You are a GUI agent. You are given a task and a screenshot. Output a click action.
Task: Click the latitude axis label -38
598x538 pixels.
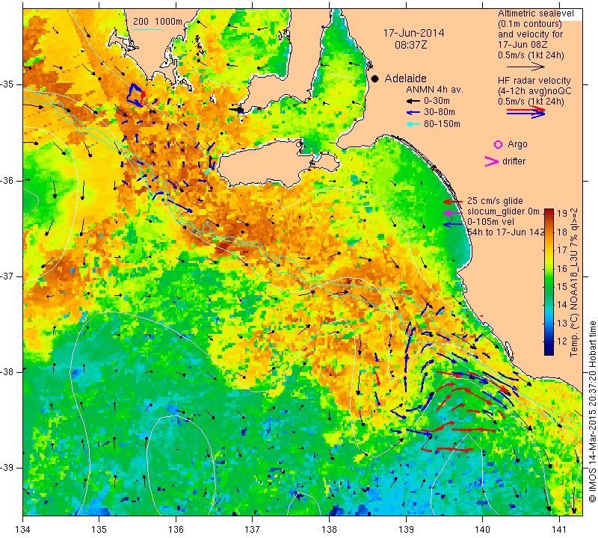pos(7,372)
